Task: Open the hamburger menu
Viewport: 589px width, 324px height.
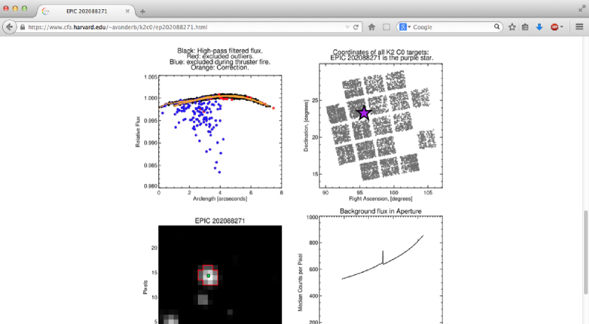Action: click(579, 27)
